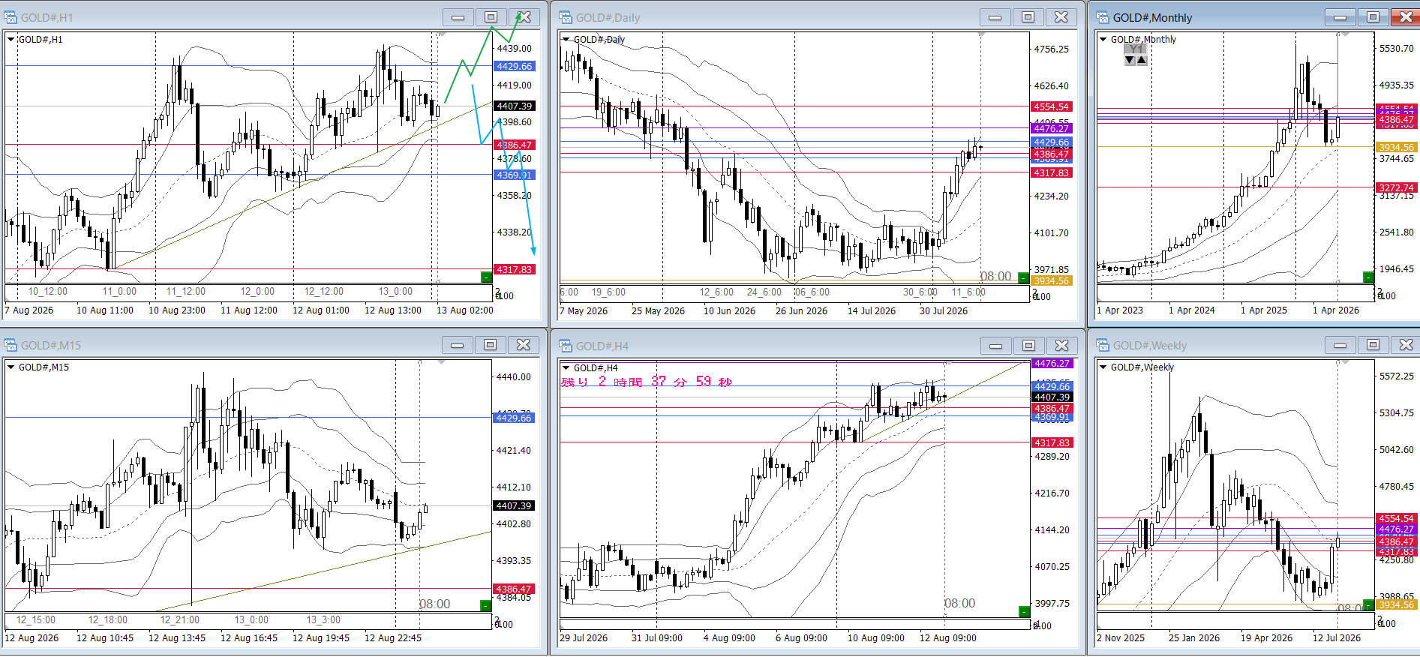Click the GOLD#,Daily window title icon
Image resolution: width=1420 pixels, height=657 pixels.
pos(566,17)
